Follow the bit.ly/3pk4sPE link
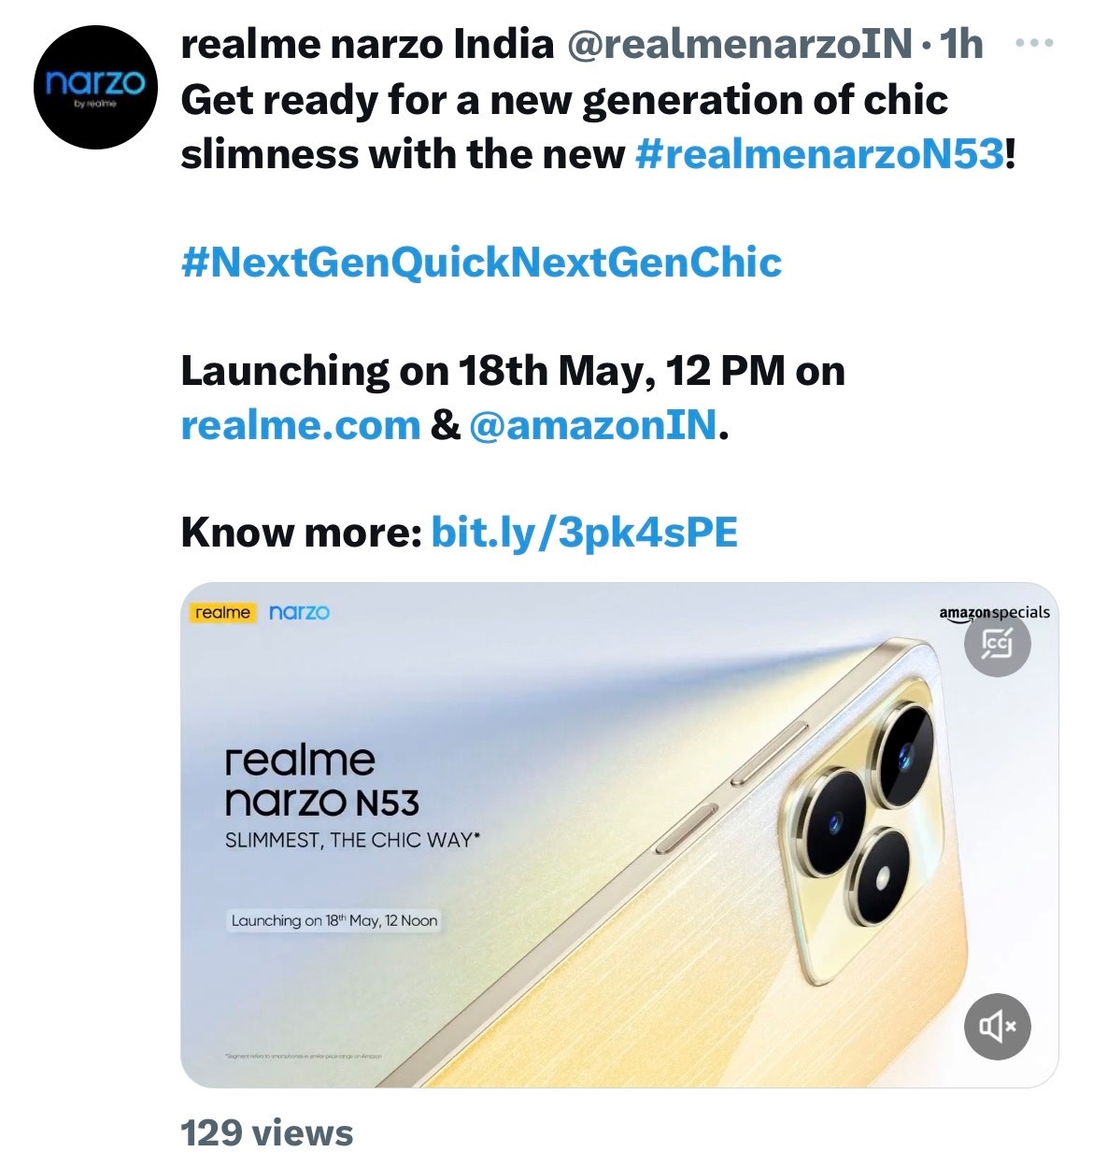 coord(584,533)
